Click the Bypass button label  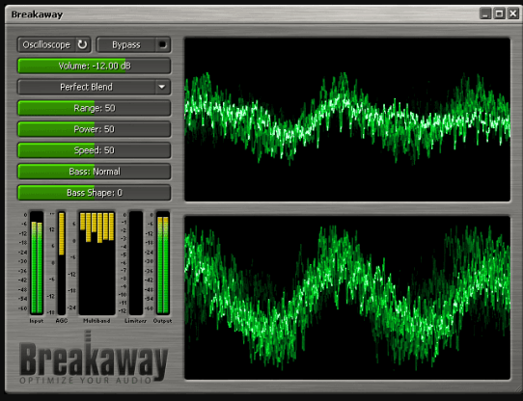[126, 44]
